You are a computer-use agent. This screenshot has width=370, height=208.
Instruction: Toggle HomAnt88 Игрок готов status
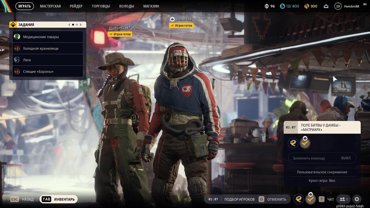pyautogui.click(x=181, y=25)
